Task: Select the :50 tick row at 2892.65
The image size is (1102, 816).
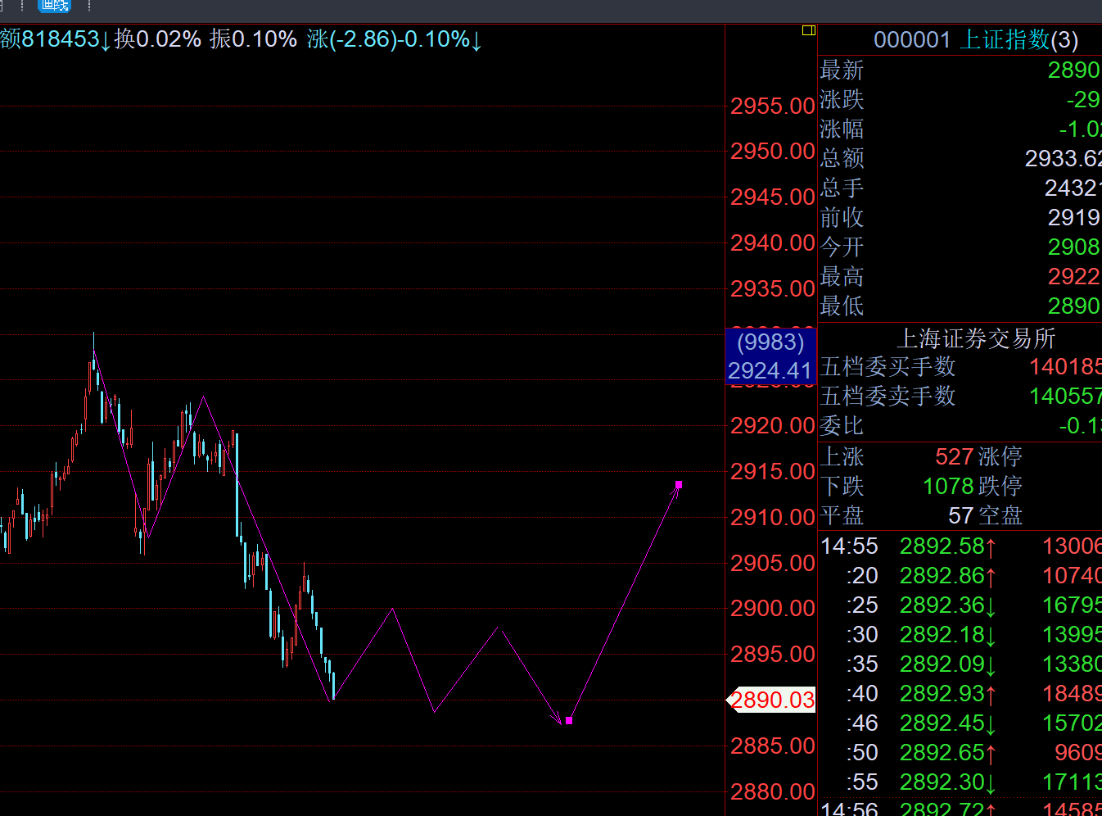Action: click(960, 752)
